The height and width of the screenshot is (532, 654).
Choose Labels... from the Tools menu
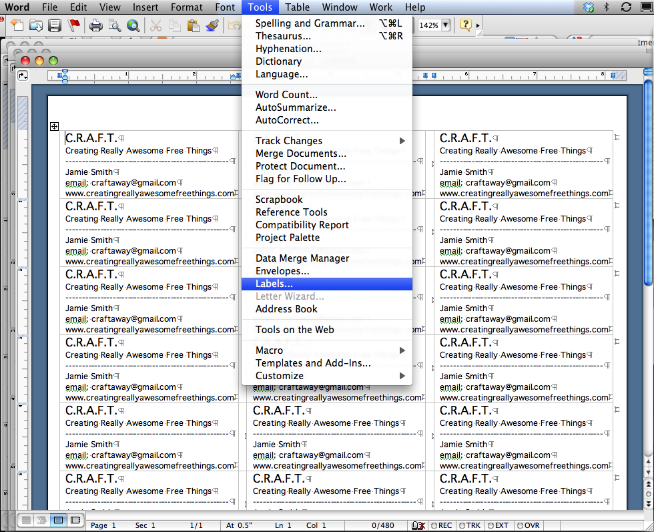(327, 284)
